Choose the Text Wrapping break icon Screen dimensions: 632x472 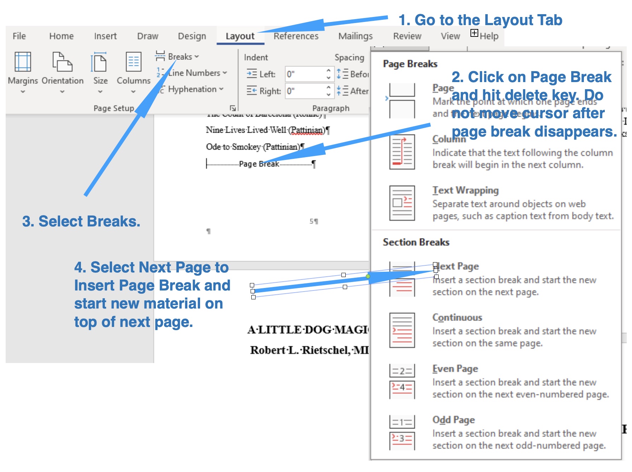tap(402, 203)
